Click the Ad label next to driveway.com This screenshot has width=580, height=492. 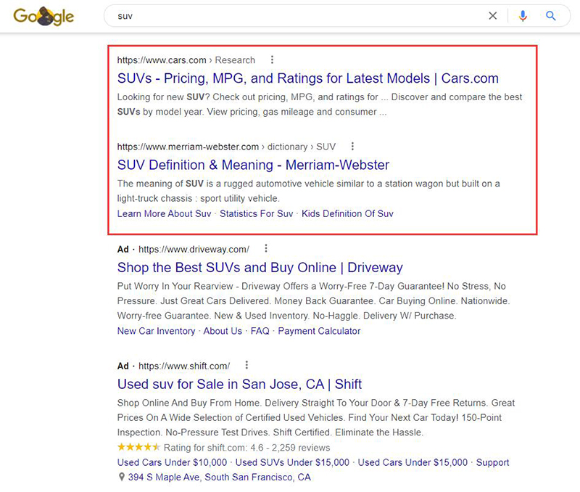(123, 249)
